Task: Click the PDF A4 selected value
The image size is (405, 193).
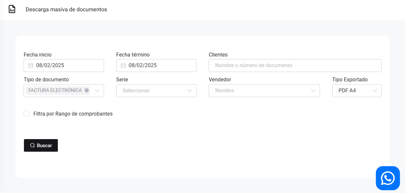Action: click(347, 91)
